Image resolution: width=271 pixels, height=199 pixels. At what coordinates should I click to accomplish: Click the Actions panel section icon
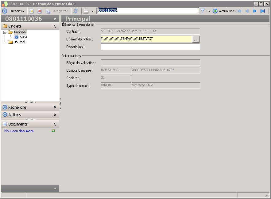5,115
